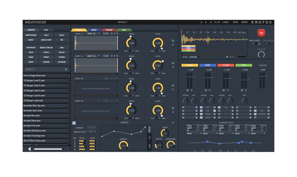
Task: Click the SAVE preset button
Action: pyautogui.click(x=236, y=22)
